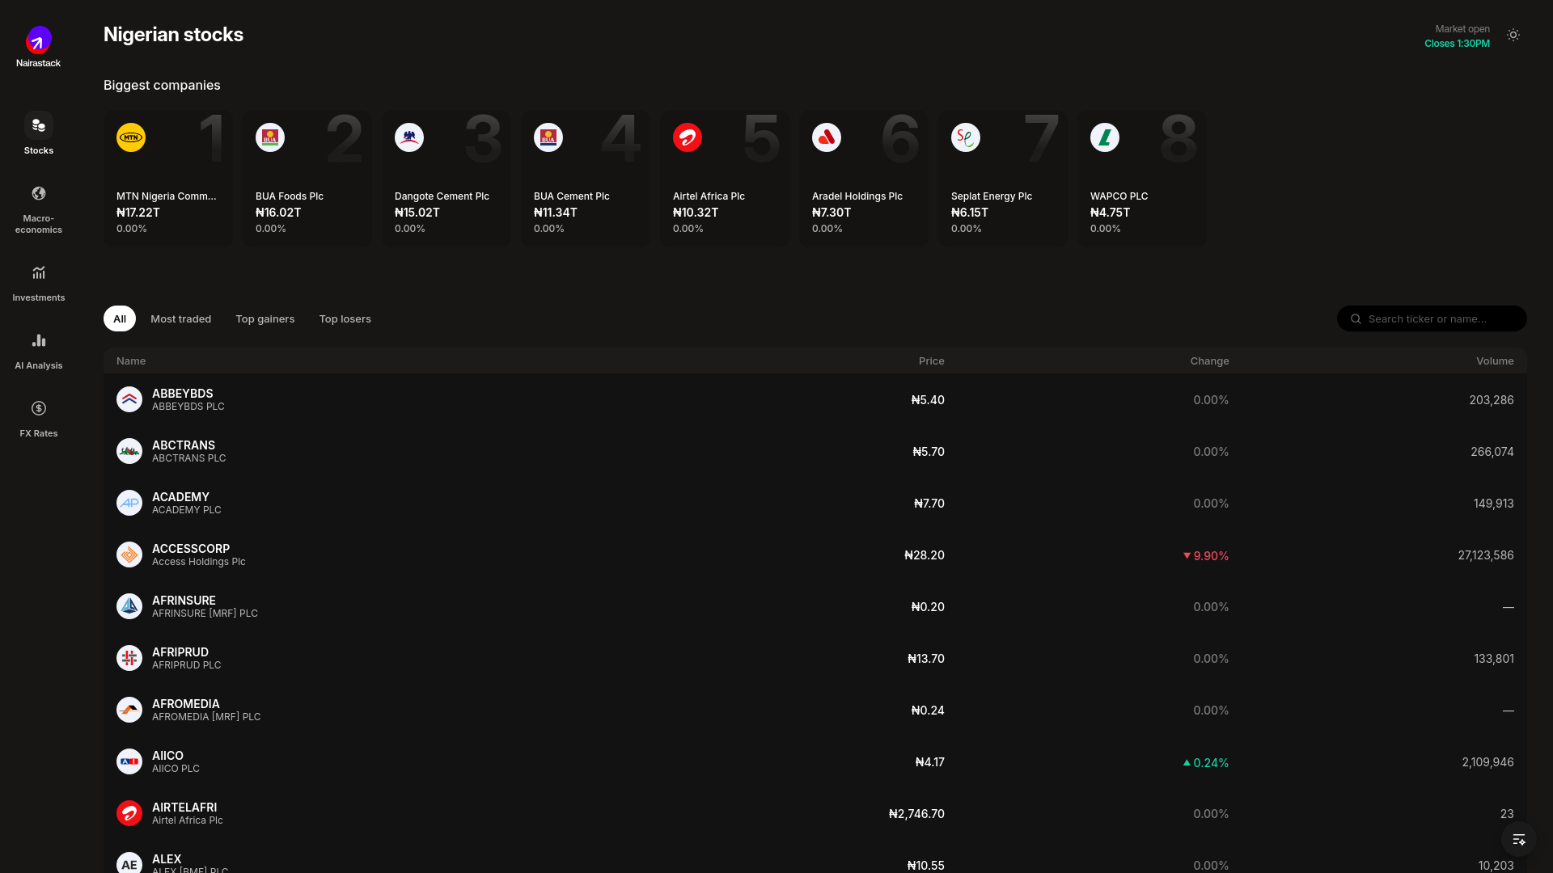Click the AFROMEDIA row logo
1553x873 pixels.
129,710
